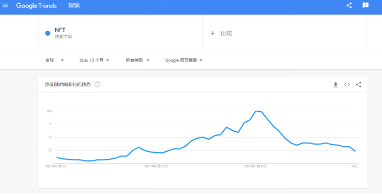382x196 pixels.
Task: Open the 过去 12 个月 time range dropdown
Action: coord(94,60)
